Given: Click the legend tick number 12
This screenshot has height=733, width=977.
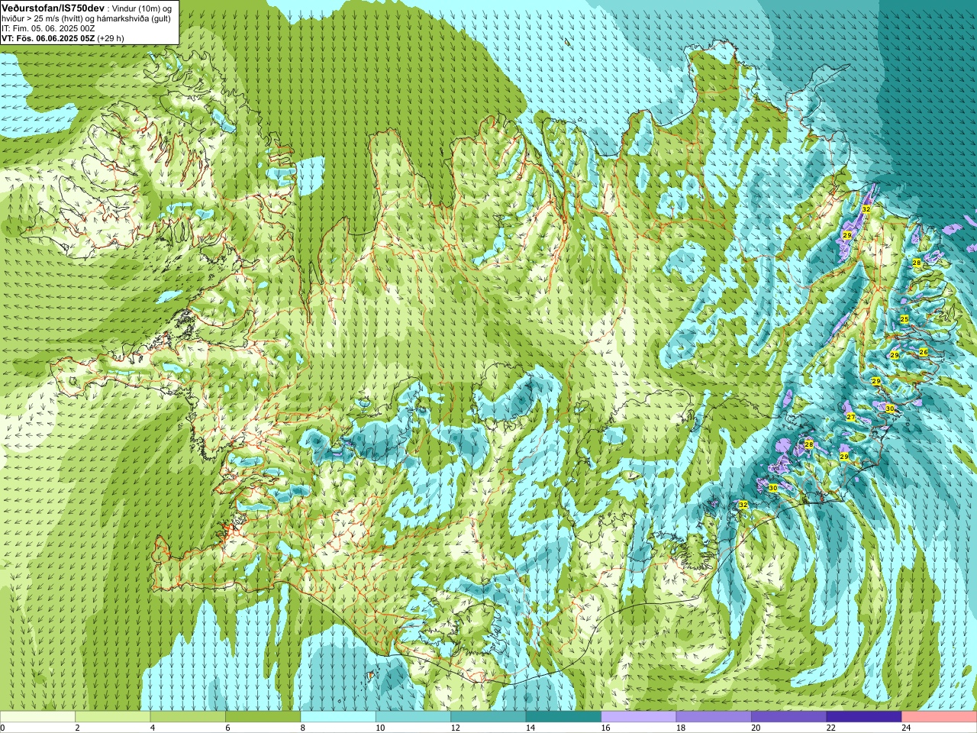Looking at the screenshot, I should coord(455,728).
